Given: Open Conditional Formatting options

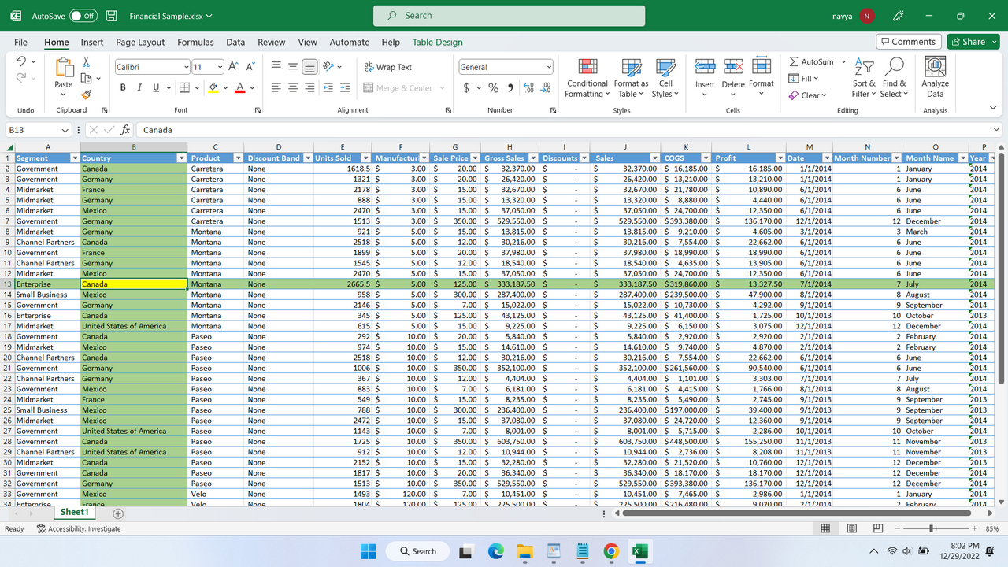Looking at the screenshot, I should (x=587, y=77).
